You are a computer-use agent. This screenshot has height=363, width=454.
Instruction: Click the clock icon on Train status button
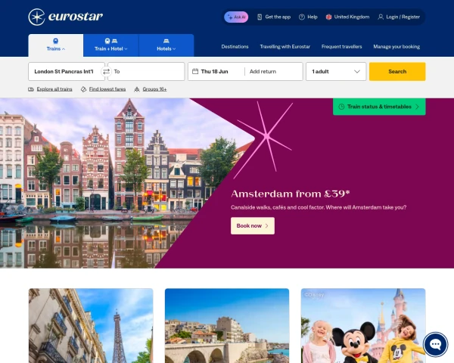[x=341, y=107]
